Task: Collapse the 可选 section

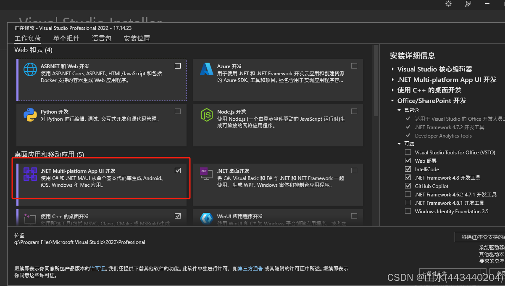Action: [400, 144]
